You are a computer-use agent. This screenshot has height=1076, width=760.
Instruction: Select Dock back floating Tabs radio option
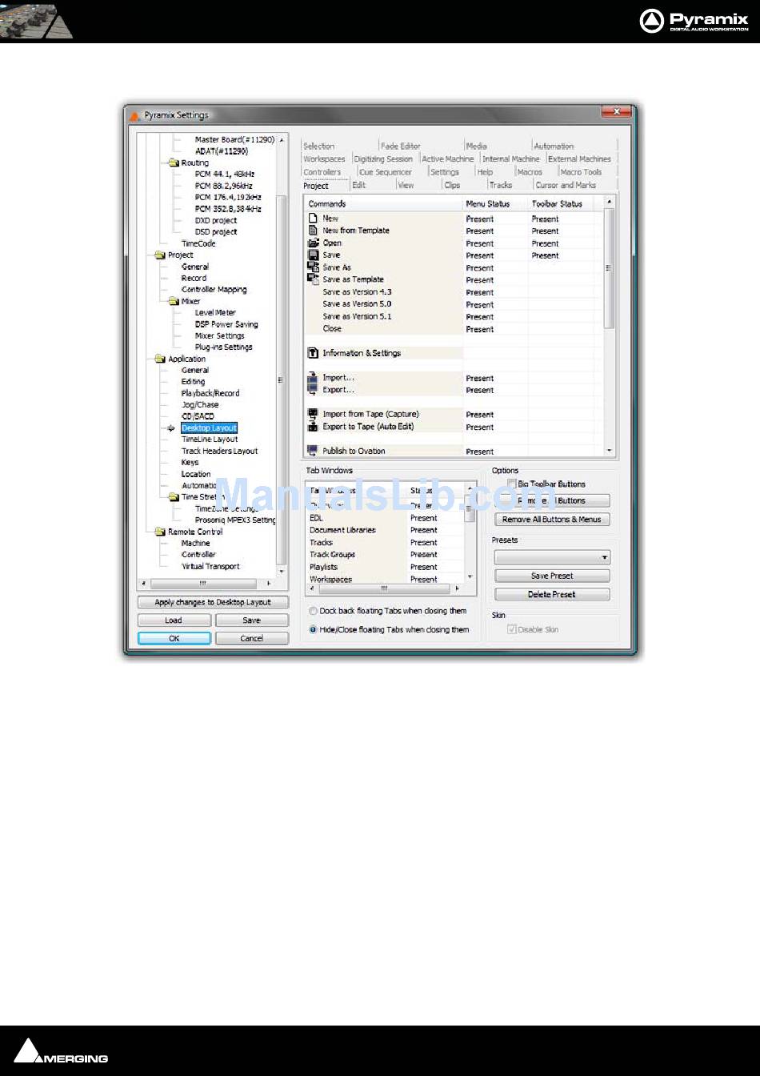coord(313,611)
